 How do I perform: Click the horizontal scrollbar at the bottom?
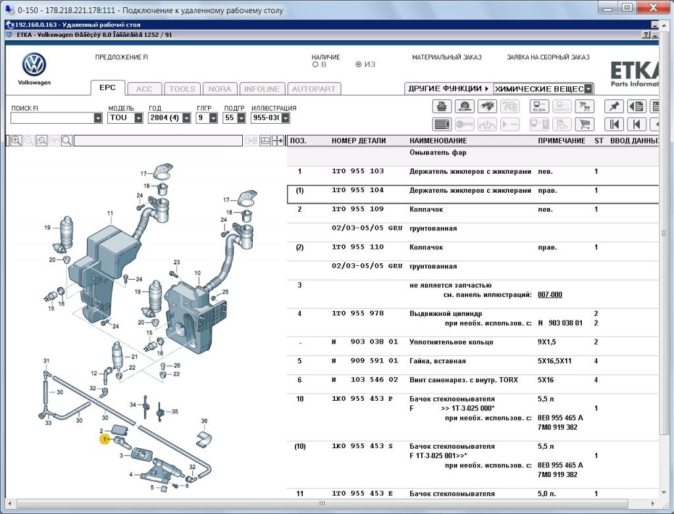click(x=323, y=503)
